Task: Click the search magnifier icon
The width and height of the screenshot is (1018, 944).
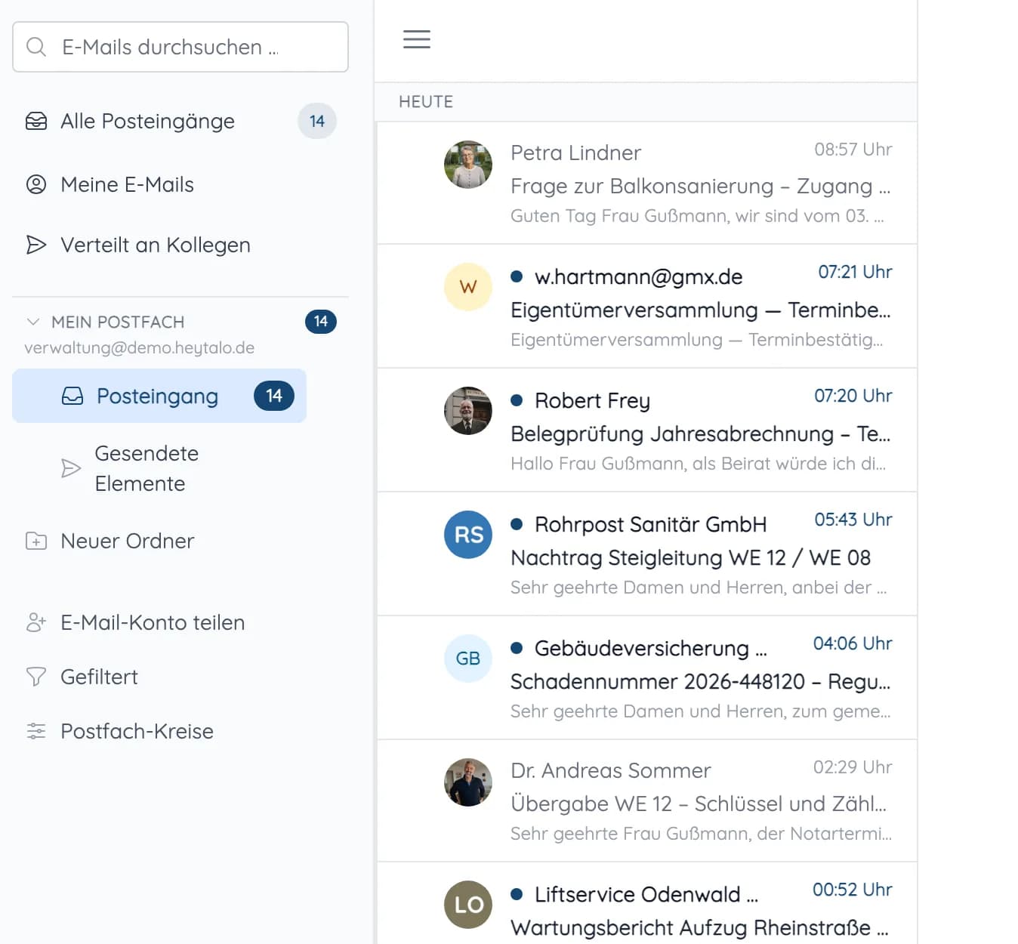Action: point(36,47)
